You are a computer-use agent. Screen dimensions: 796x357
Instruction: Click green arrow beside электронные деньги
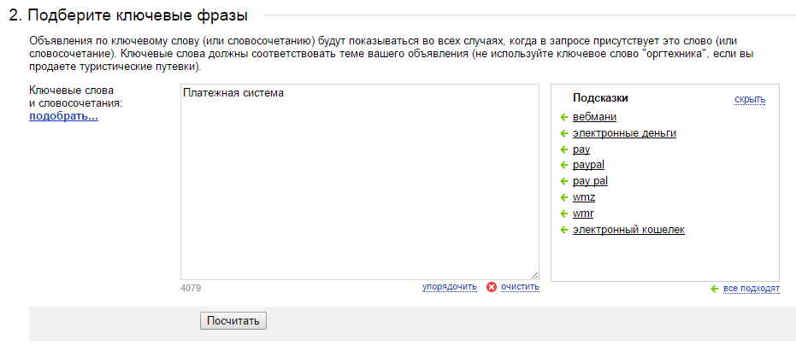[563, 133]
